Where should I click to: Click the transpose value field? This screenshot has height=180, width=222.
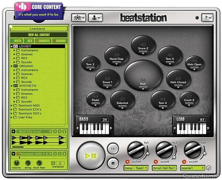[x=60, y=163]
